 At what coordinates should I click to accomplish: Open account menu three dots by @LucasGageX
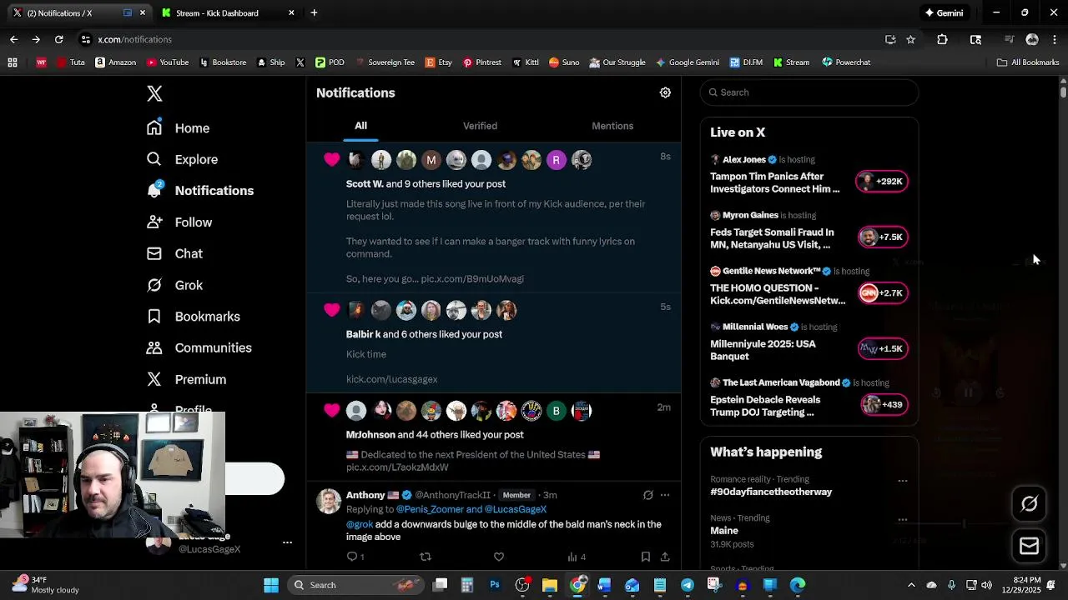pos(287,542)
